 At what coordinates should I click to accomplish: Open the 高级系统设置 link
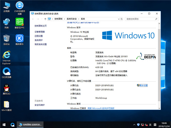pyautogui.click(x=41, y=44)
